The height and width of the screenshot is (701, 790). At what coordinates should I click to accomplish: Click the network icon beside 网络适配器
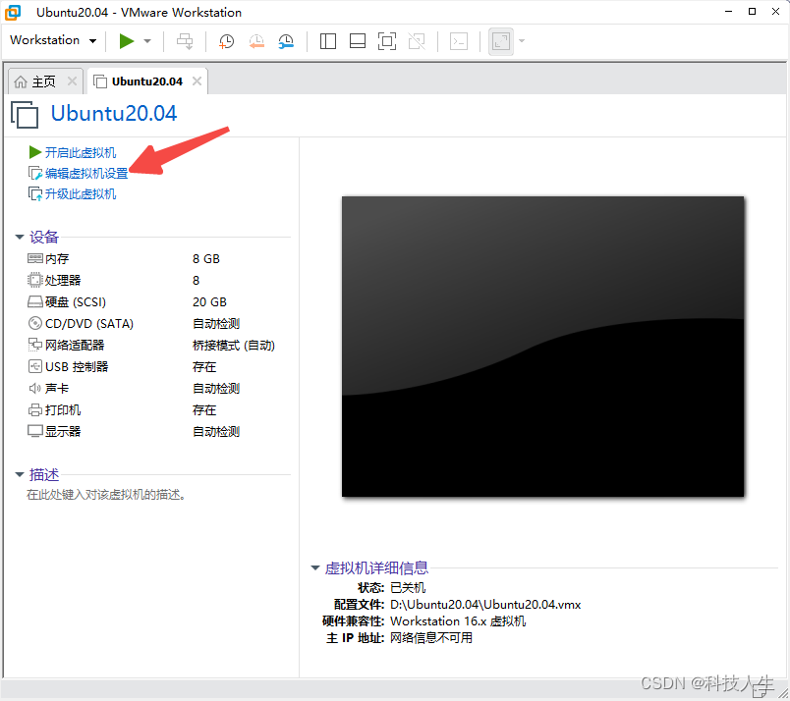[x=35, y=345]
